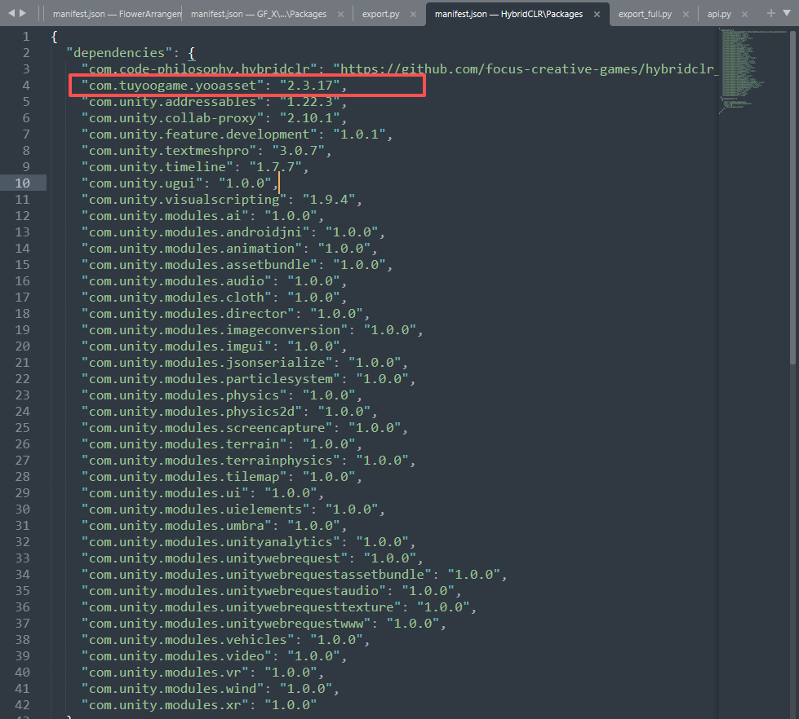
Task: Click "com.unity.modules.unitywebrequesttexture" key
Action: coord(241,607)
